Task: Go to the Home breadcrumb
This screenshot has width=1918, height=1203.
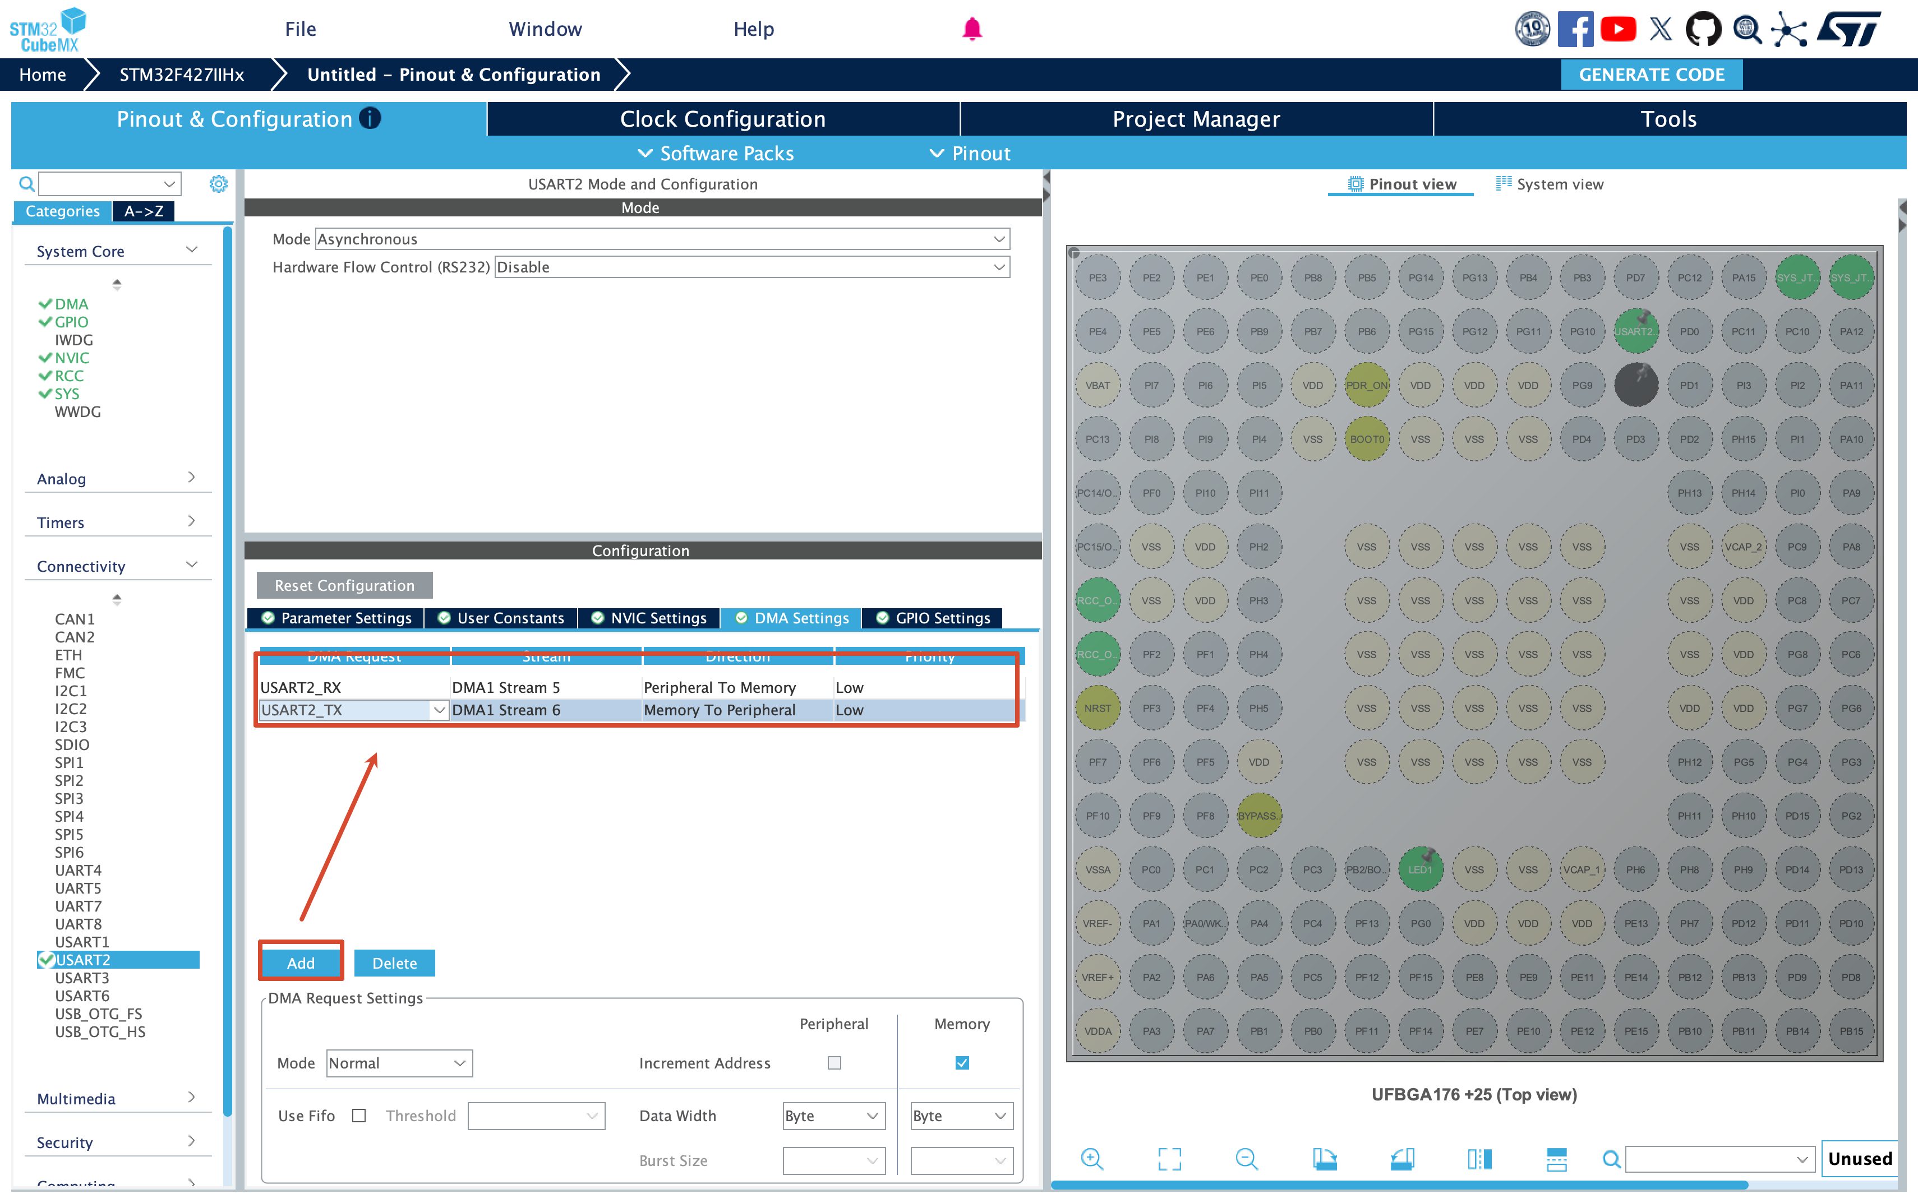Action: click(43, 74)
